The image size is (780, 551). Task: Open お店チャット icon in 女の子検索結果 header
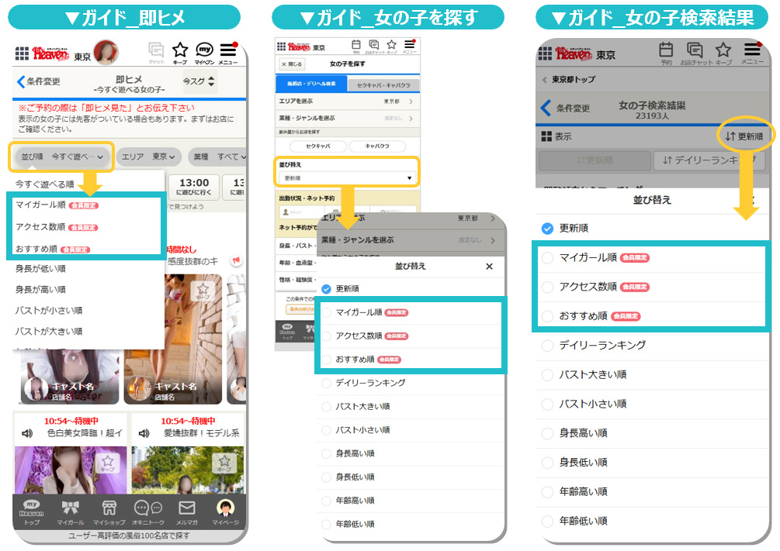(695, 53)
